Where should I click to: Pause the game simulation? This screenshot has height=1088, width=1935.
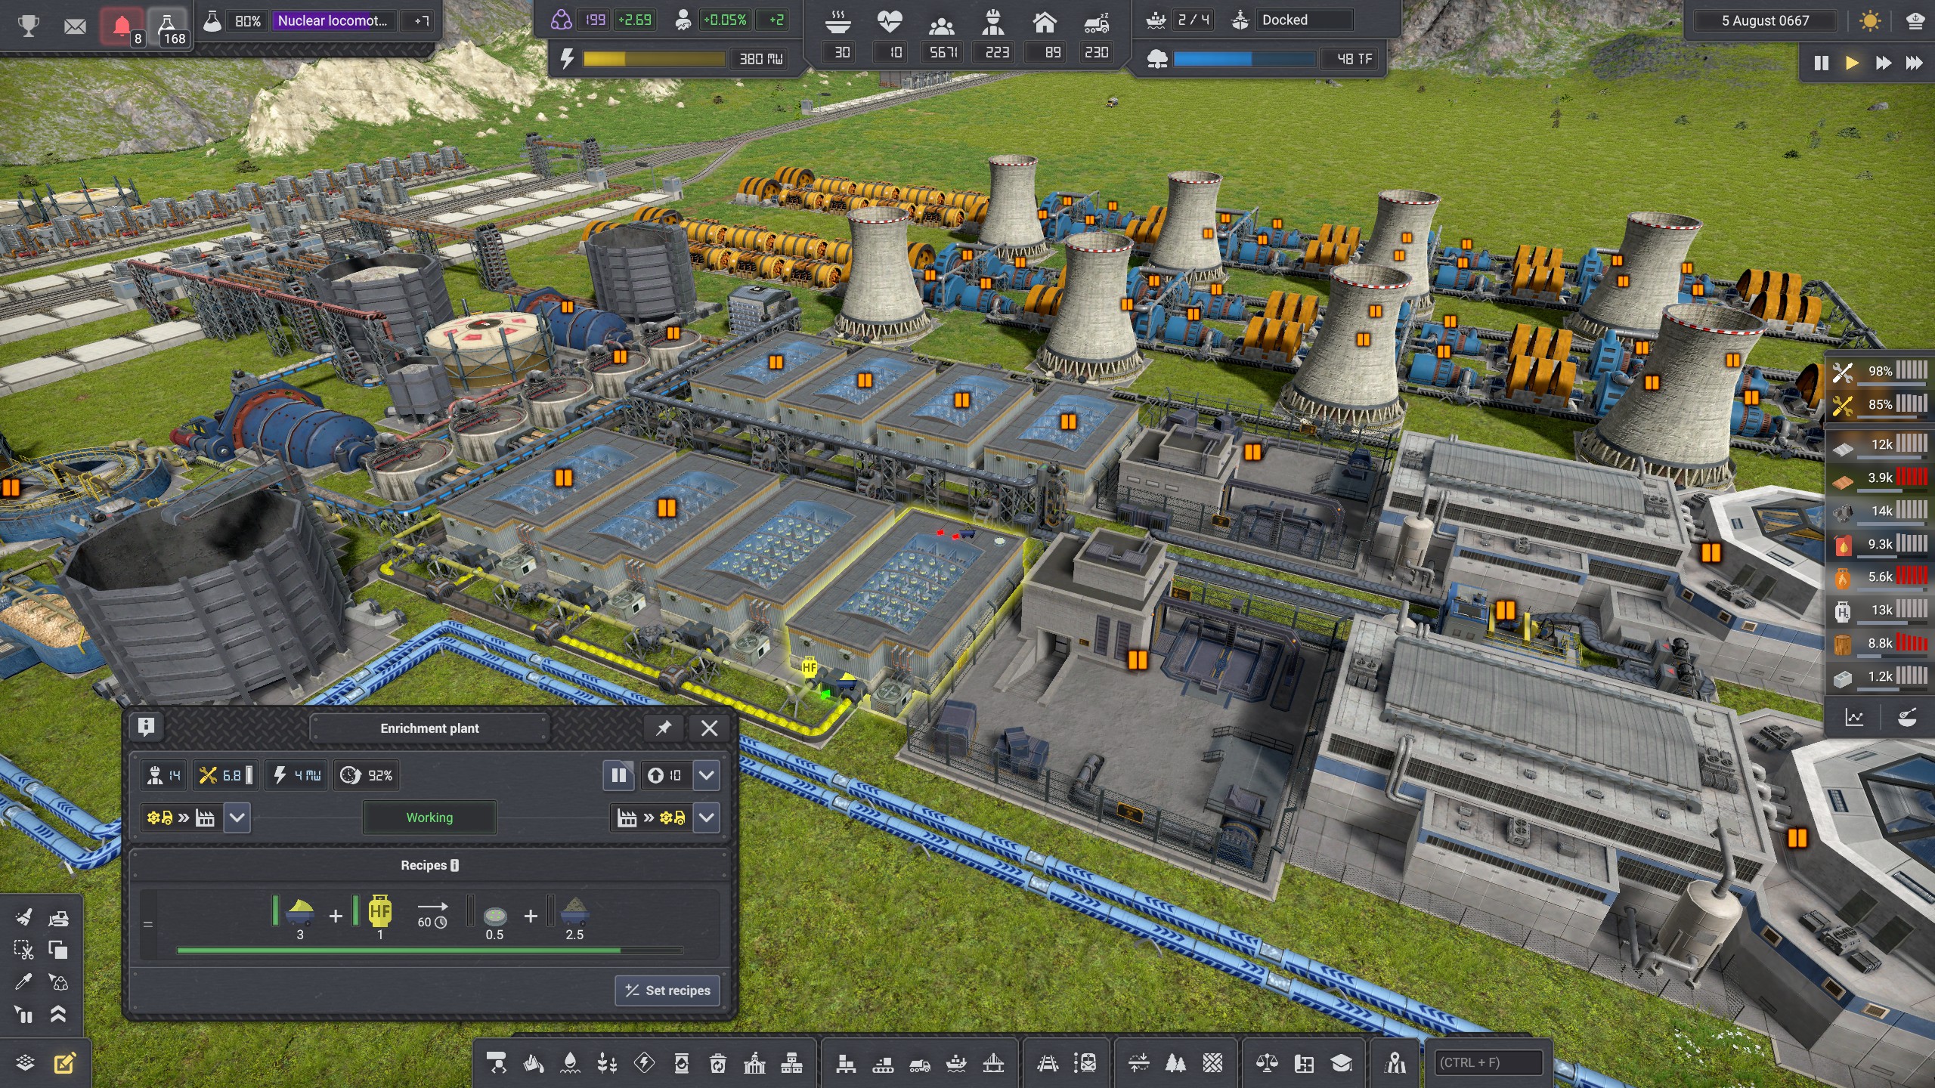1821,63
